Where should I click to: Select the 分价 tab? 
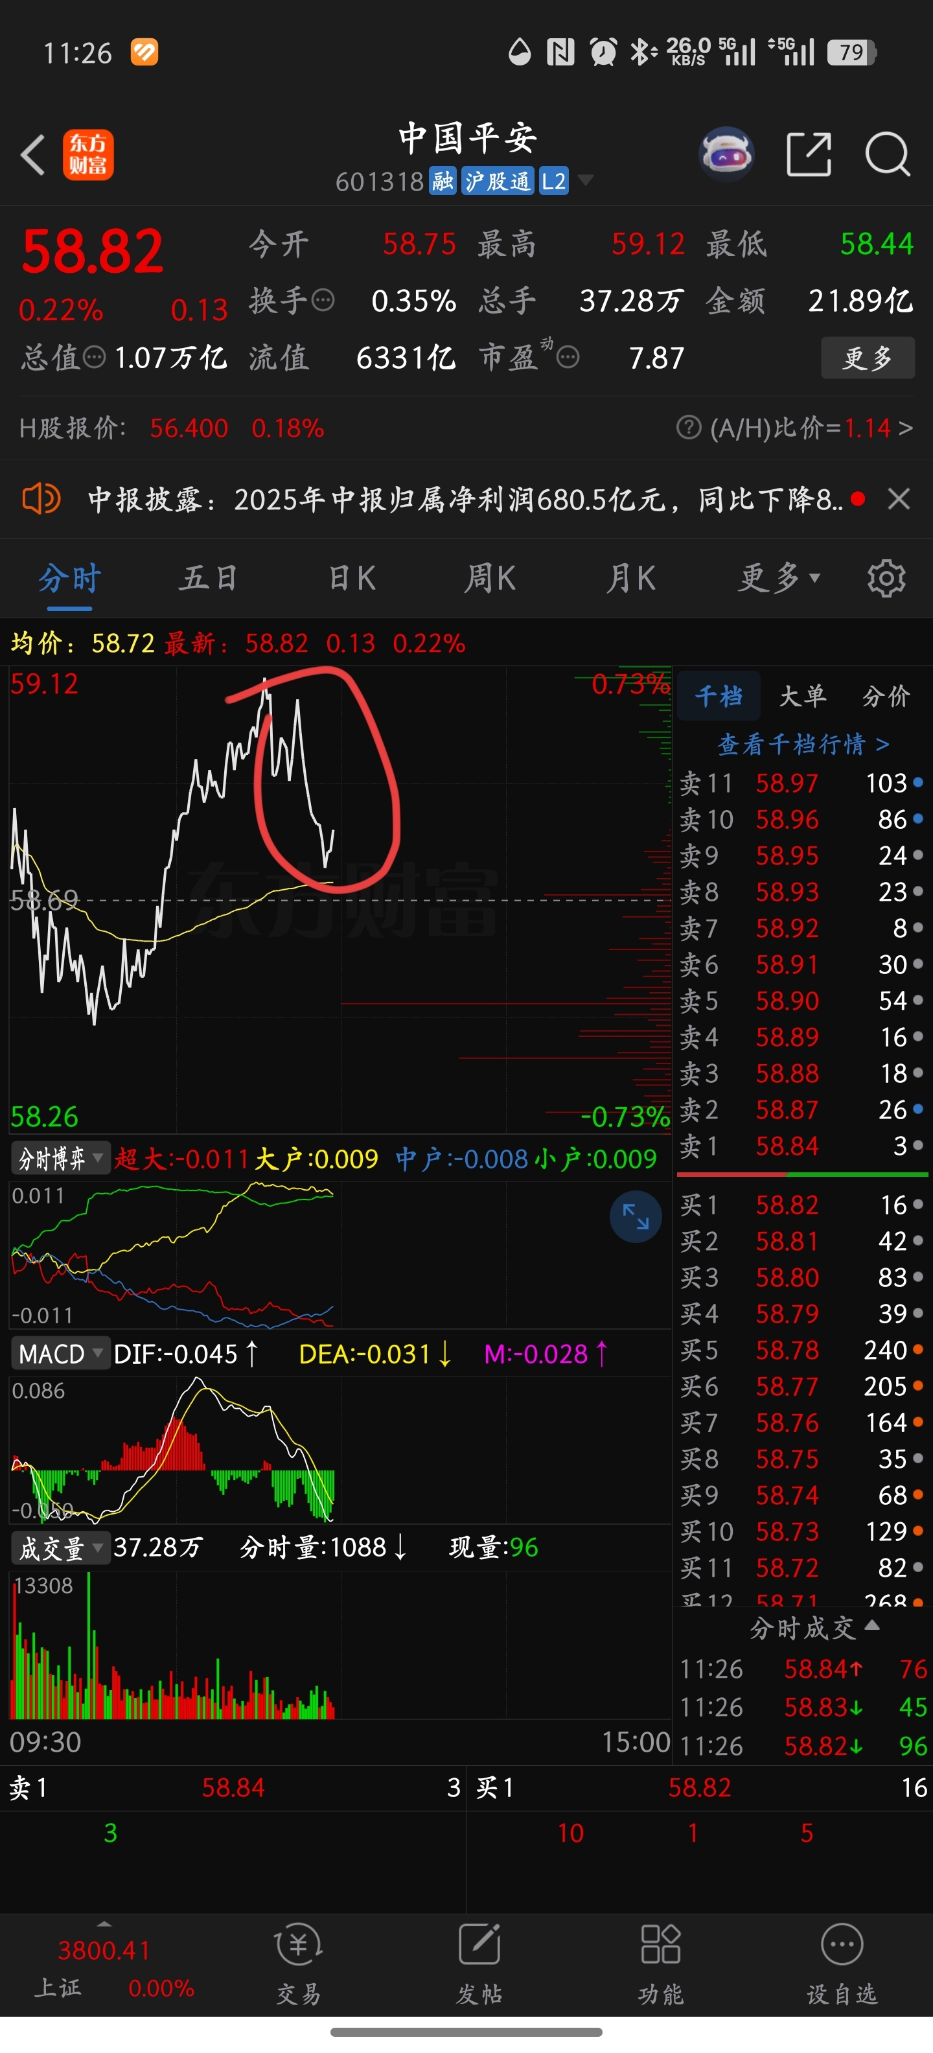click(886, 696)
